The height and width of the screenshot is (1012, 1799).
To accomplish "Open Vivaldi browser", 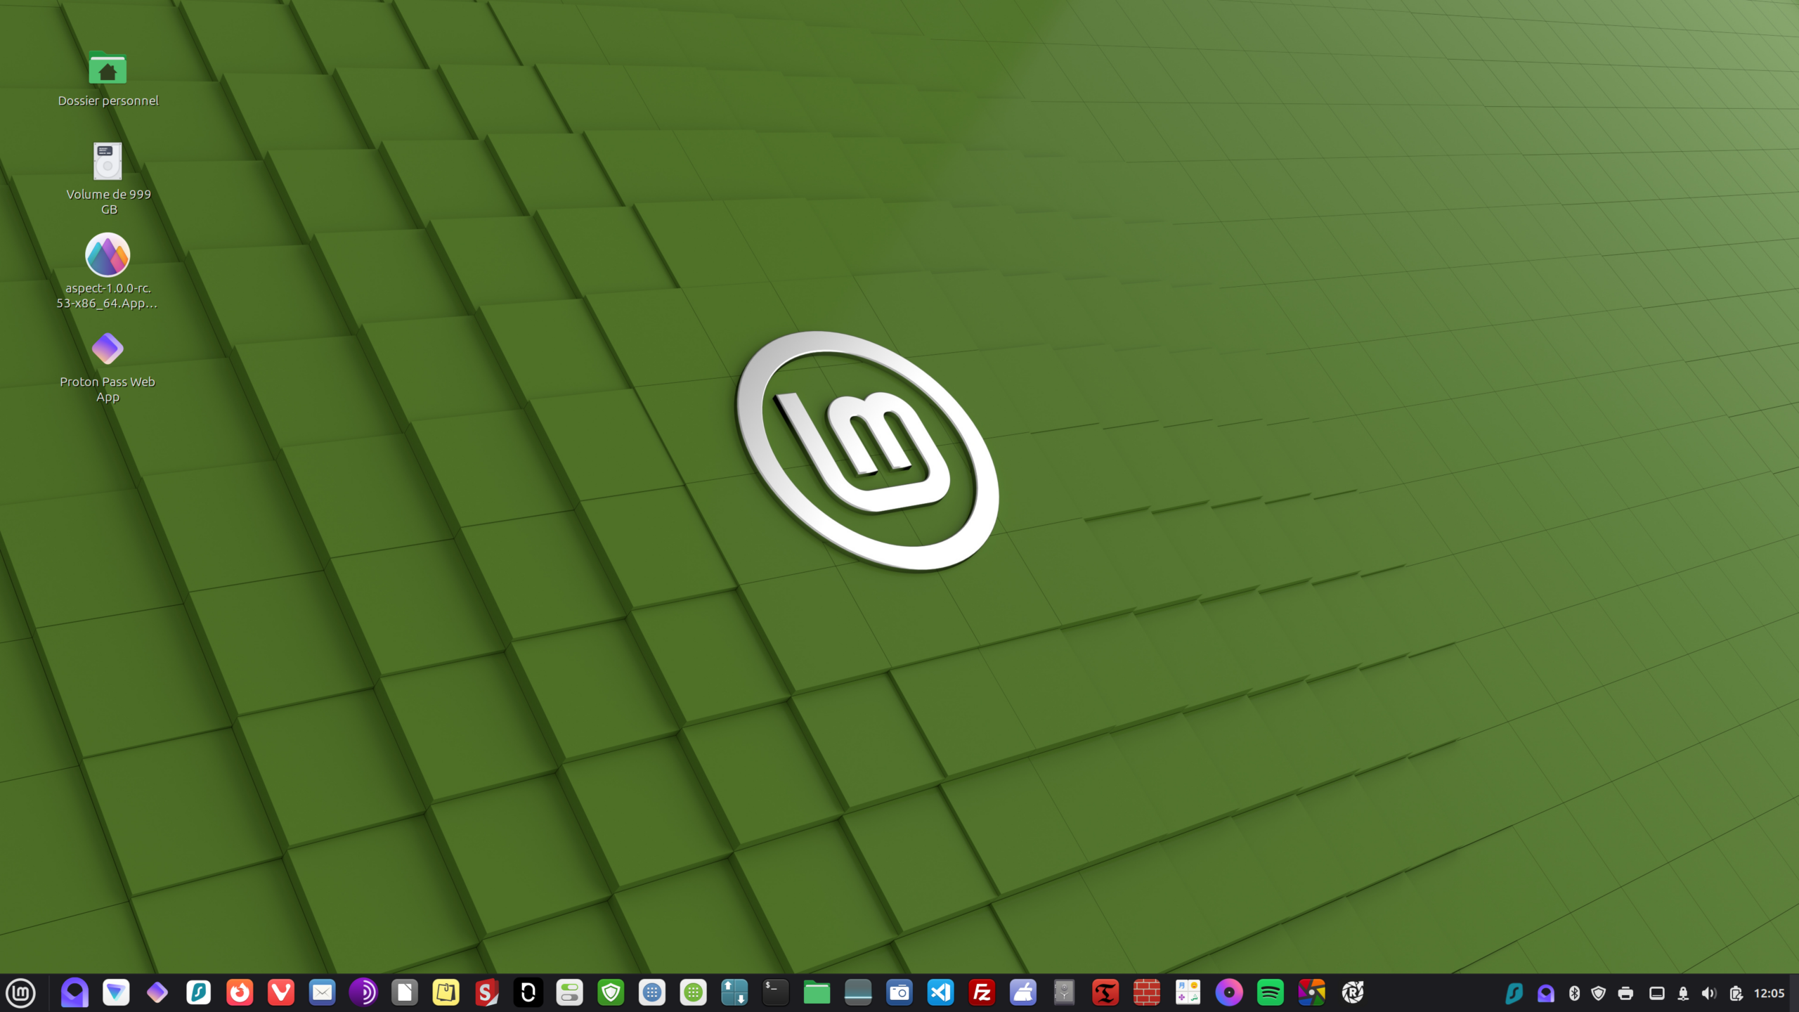I will pyautogui.click(x=281, y=993).
